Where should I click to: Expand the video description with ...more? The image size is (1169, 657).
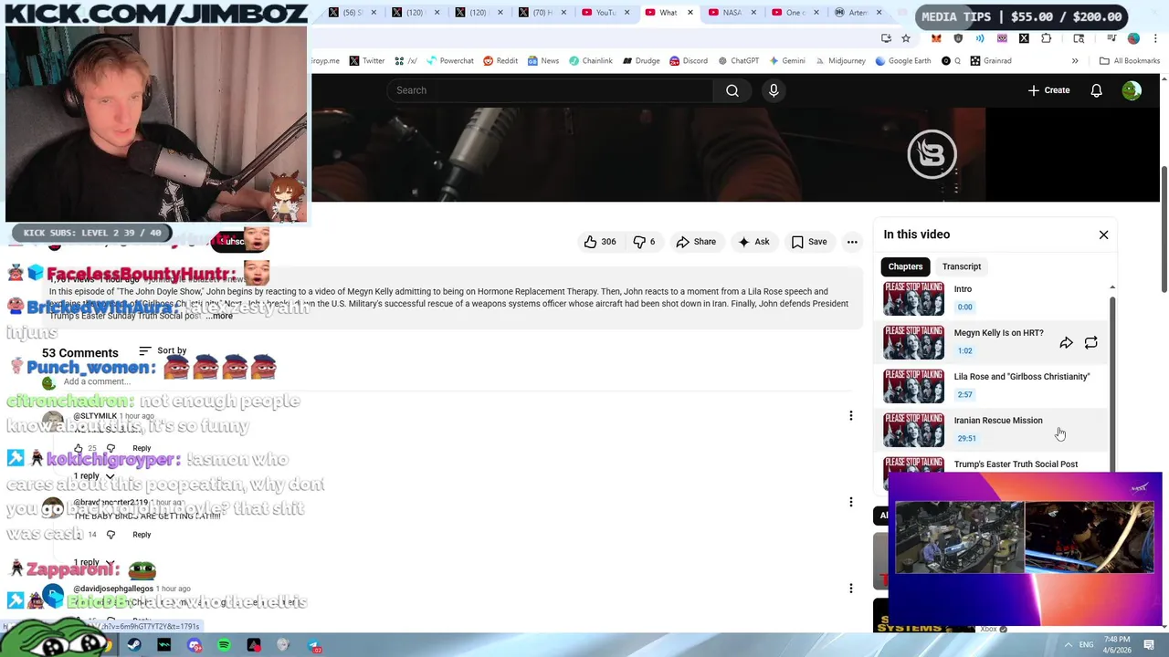pyautogui.click(x=219, y=316)
